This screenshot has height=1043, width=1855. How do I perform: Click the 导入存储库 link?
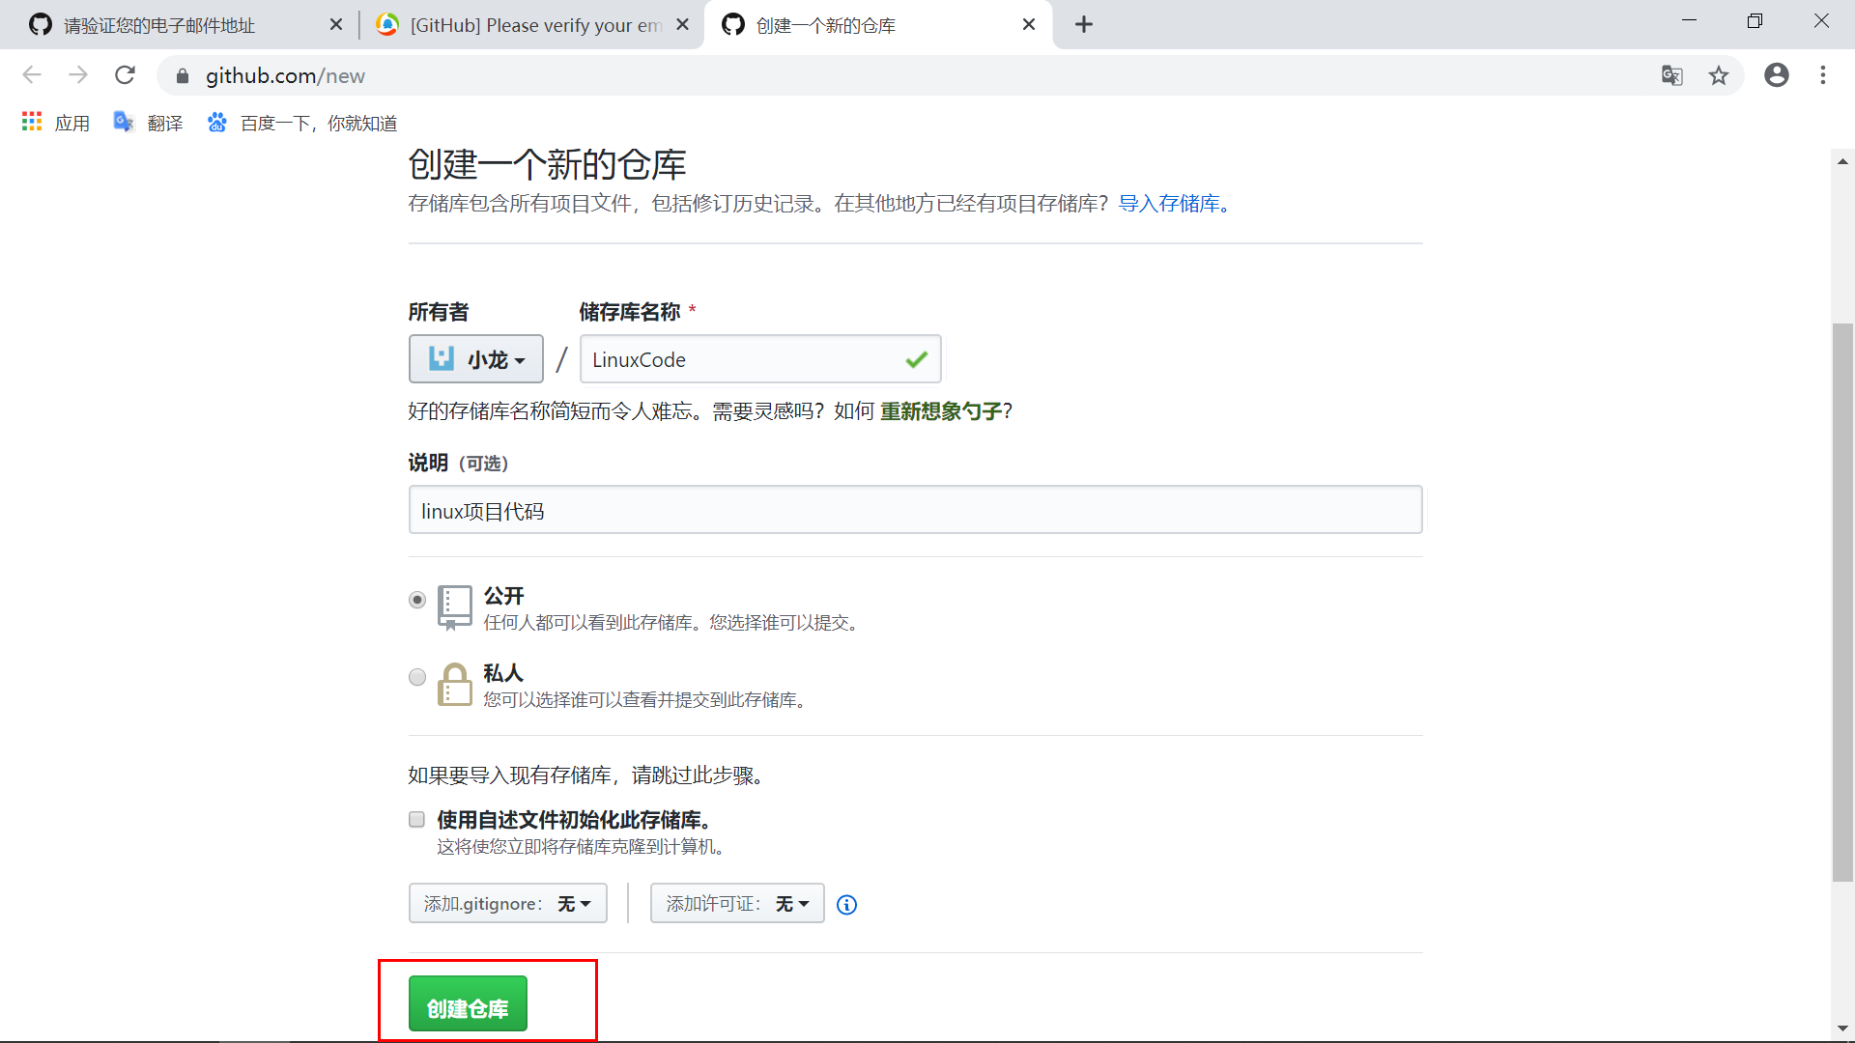click(x=1173, y=204)
